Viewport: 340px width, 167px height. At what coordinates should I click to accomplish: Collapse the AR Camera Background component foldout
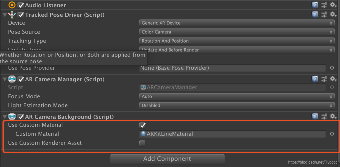(x=4, y=117)
